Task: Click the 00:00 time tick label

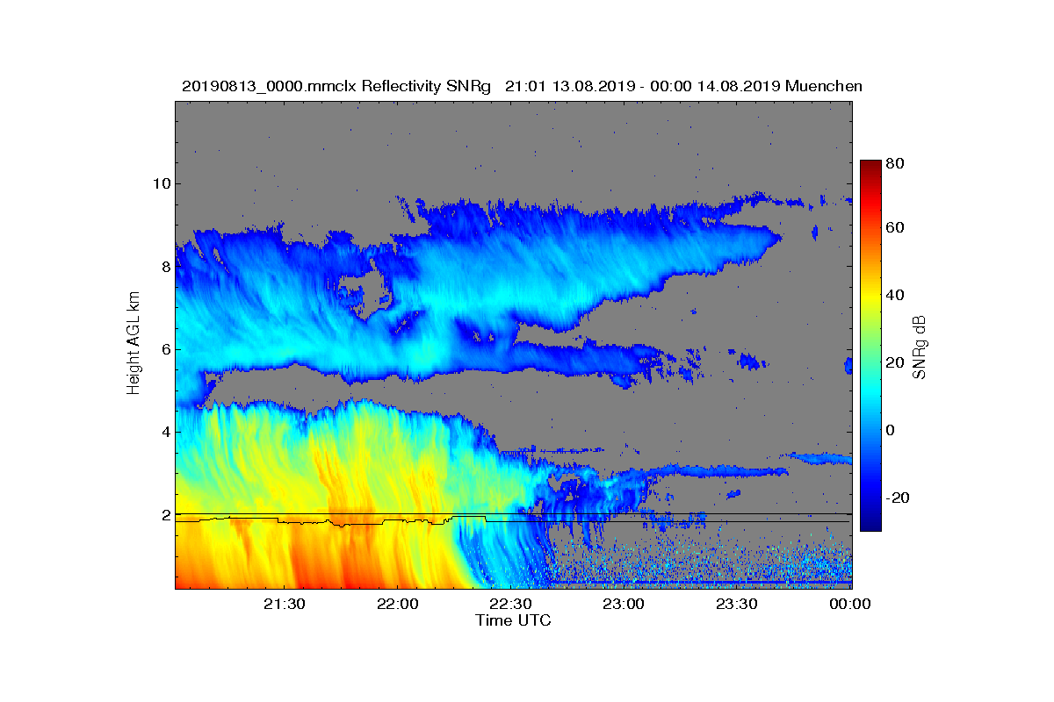Action: (x=850, y=604)
